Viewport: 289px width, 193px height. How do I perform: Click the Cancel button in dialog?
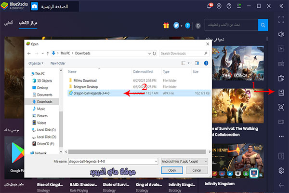point(197,170)
